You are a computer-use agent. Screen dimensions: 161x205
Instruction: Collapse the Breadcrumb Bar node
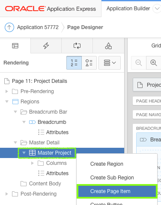15,112
